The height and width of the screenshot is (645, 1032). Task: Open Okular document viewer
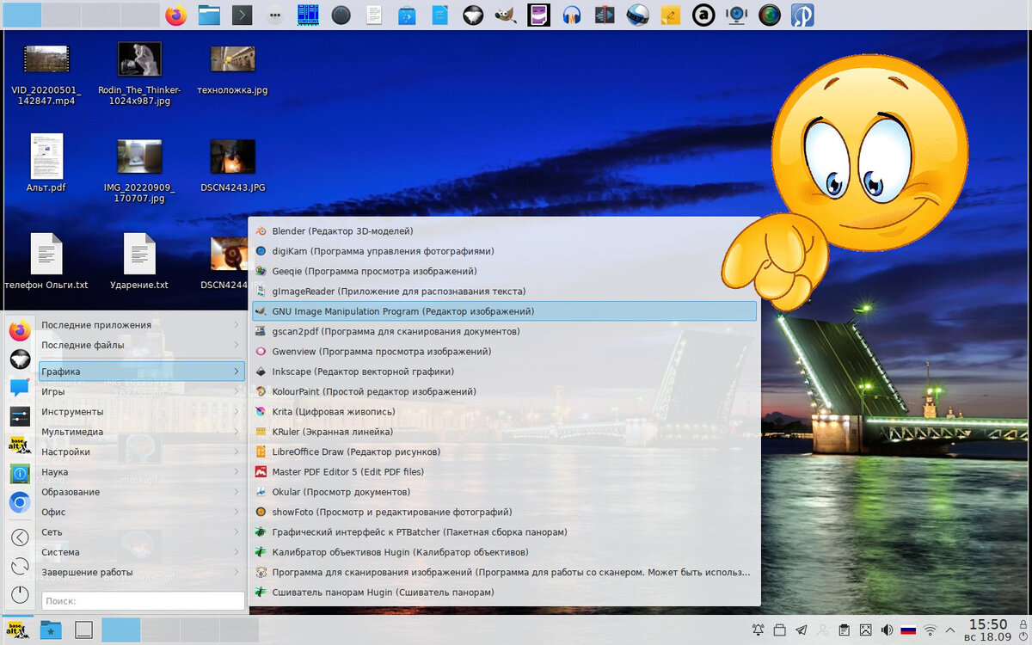tap(504, 492)
